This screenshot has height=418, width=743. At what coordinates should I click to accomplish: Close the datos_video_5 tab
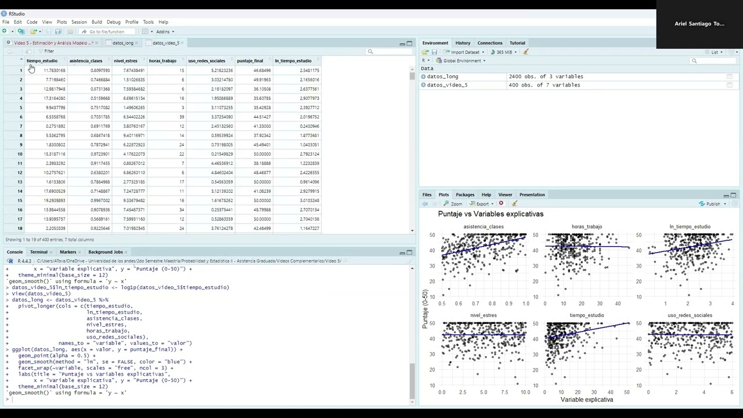click(182, 43)
